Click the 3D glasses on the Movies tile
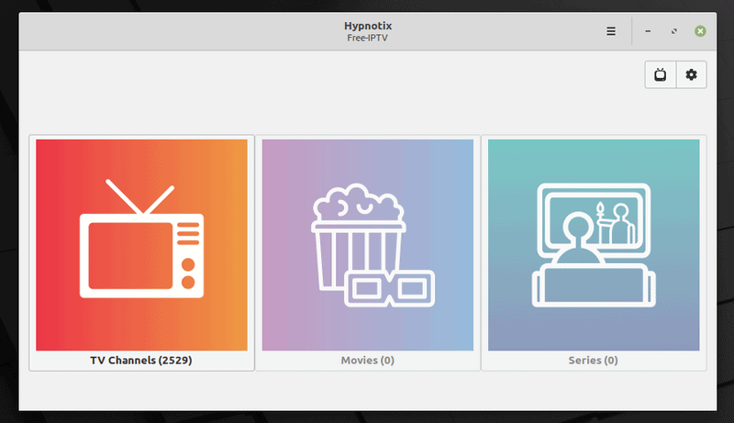 [391, 288]
